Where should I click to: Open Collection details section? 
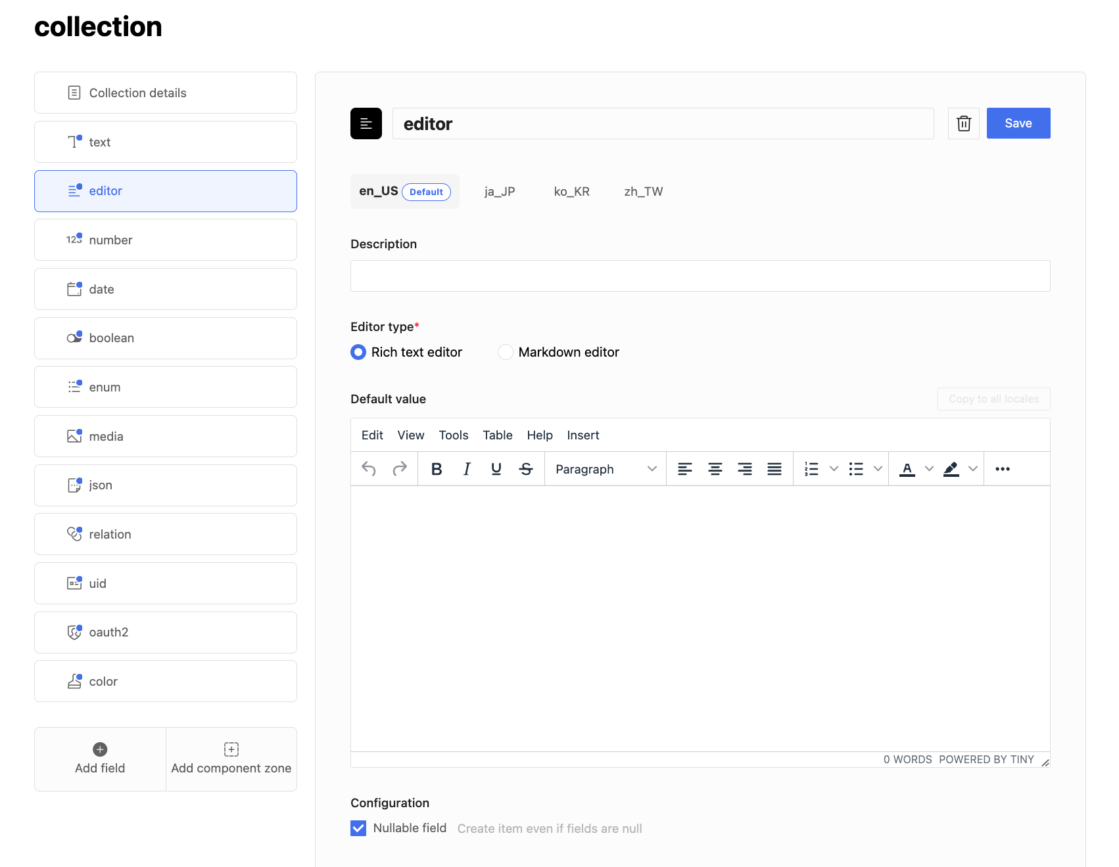click(x=166, y=93)
